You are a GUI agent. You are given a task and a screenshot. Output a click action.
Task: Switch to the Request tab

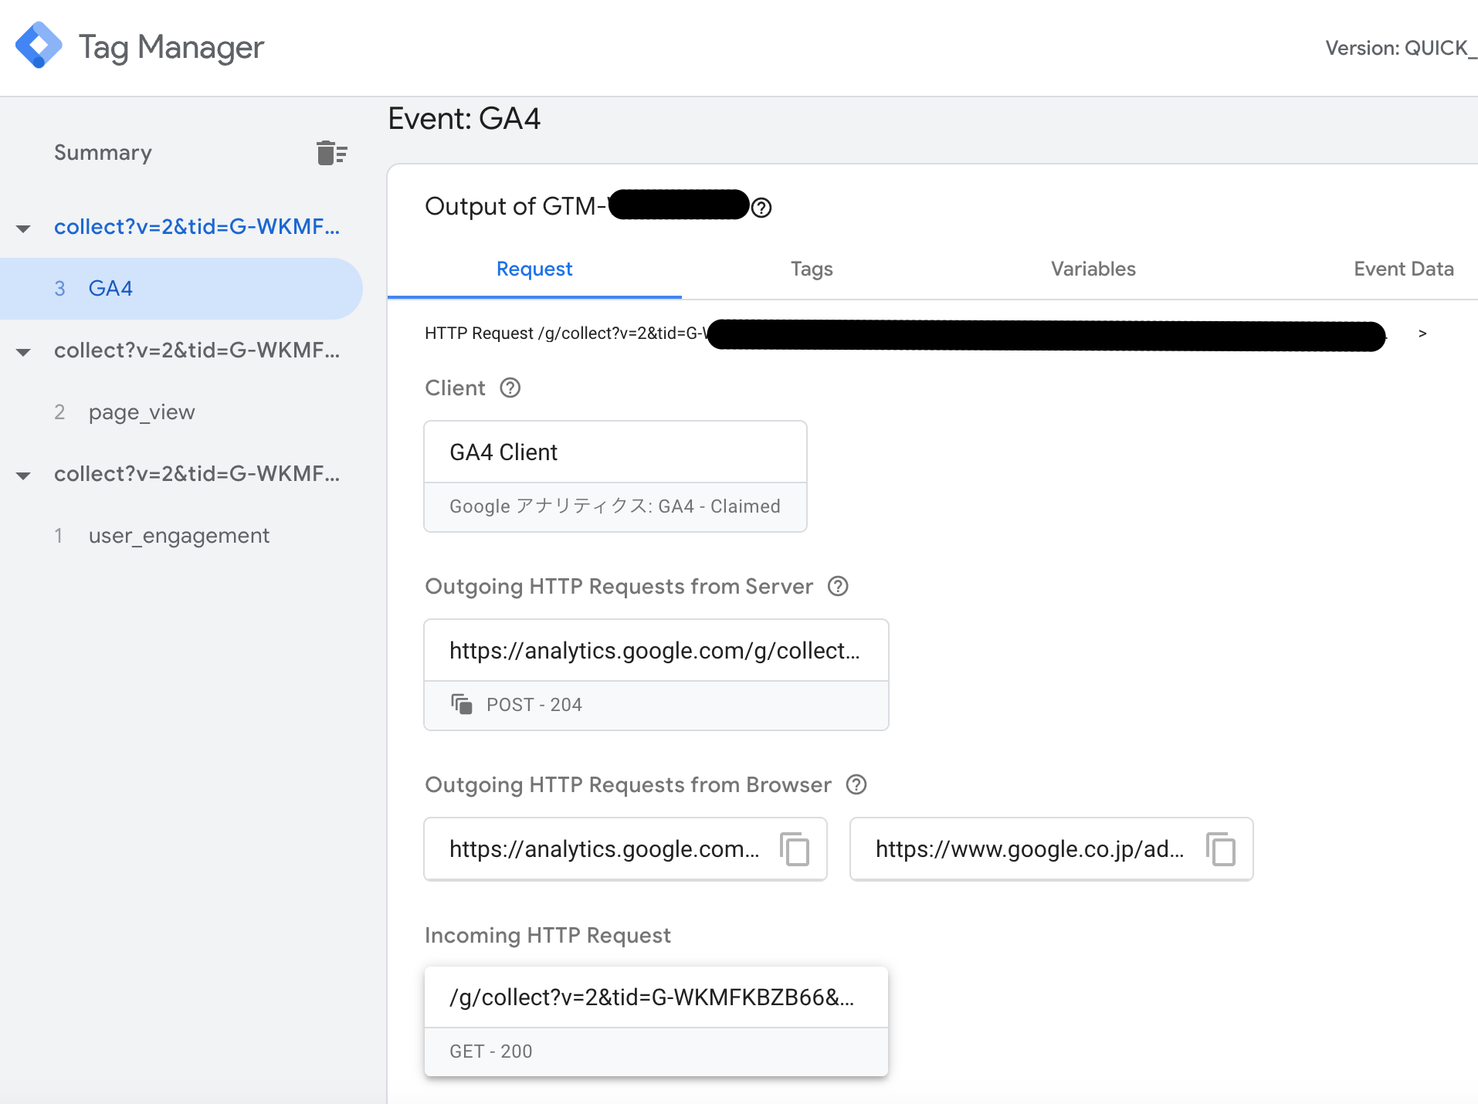tap(534, 269)
